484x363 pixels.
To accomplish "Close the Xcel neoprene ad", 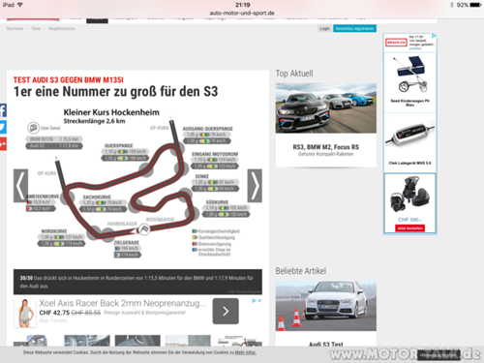I will pos(259,300).
